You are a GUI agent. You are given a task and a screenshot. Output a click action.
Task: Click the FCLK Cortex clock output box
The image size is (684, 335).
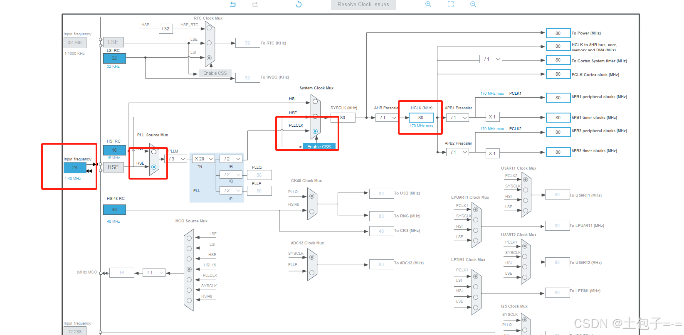coord(558,74)
